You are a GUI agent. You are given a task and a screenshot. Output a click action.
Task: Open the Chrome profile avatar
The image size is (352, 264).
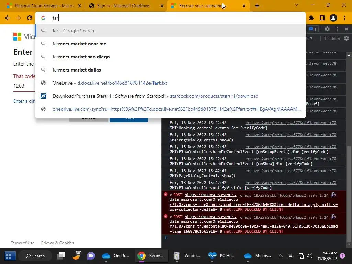tap(333, 18)
